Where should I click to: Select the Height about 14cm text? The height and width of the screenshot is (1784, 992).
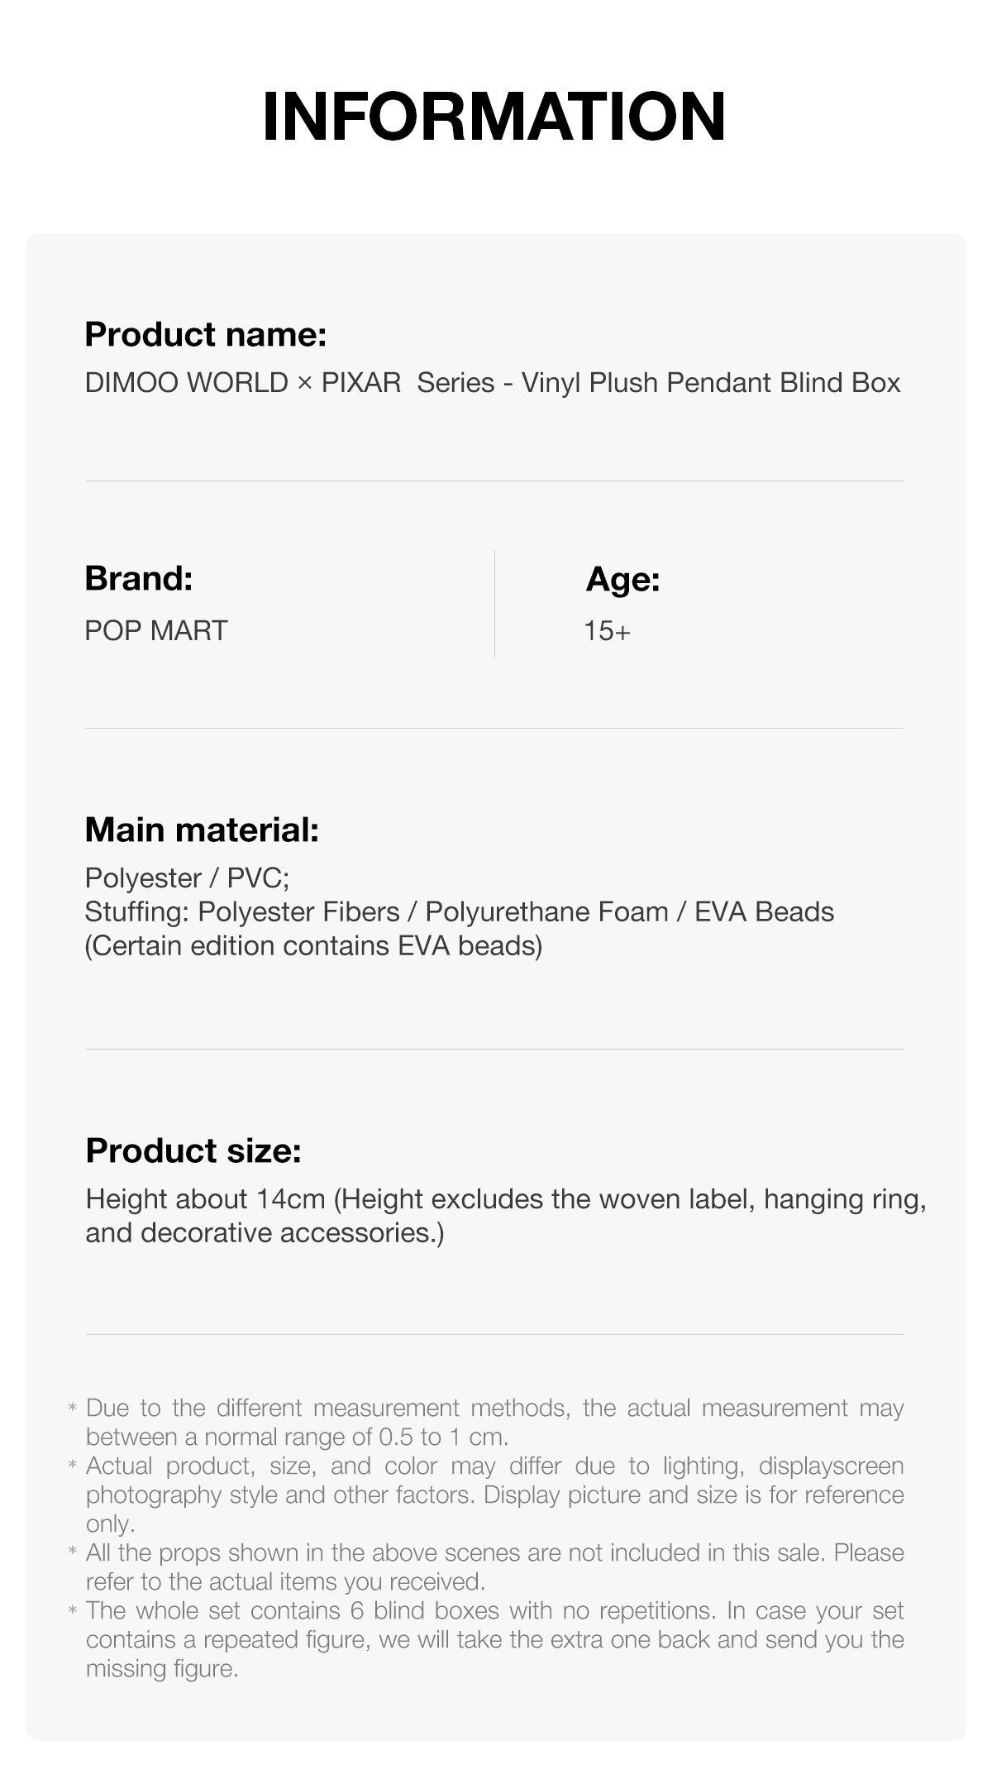[x=506, y=1199]
